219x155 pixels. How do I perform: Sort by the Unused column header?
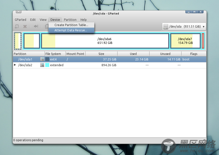pos(165,54)
